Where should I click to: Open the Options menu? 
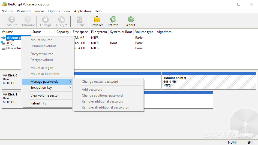click(54, 11)
